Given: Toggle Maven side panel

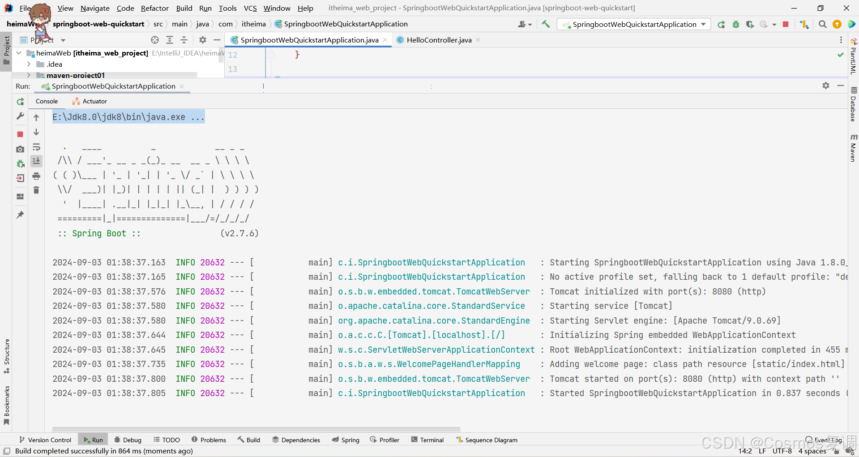Looking at the screenshot, I should (853, 148).
